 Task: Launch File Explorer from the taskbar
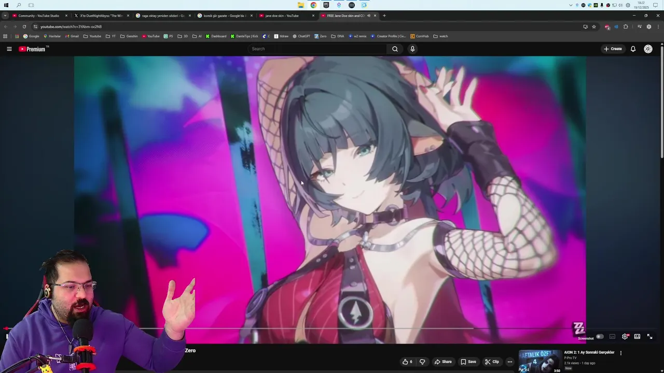pyautogui.click(x=301, y=5)
